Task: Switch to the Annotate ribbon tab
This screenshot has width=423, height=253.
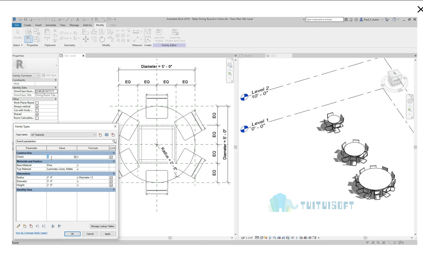Action: (x=51, y=25)
